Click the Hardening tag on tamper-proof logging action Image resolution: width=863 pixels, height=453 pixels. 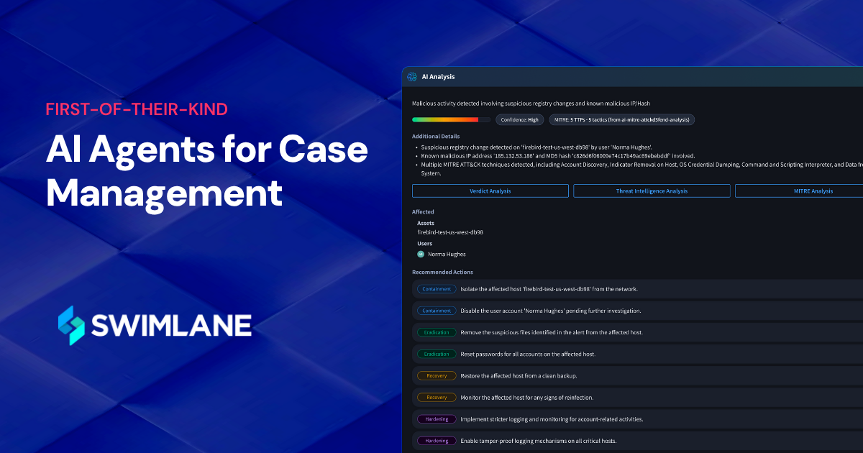point(436,440)
